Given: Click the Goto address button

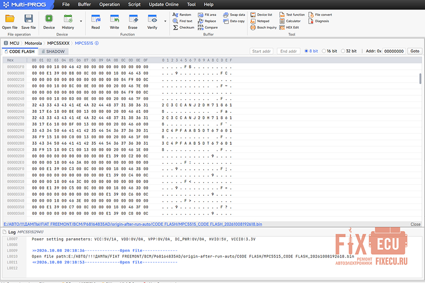Looking at the screenshot, I should tap(415, 51).
